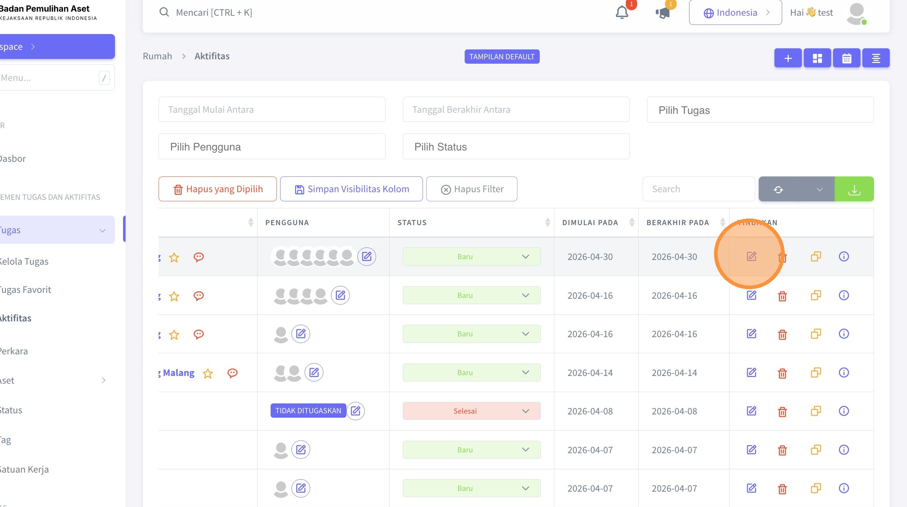View info for the 2026-04-30 row
The height and width of the screenshot is (507, 907).
[844, 257]
